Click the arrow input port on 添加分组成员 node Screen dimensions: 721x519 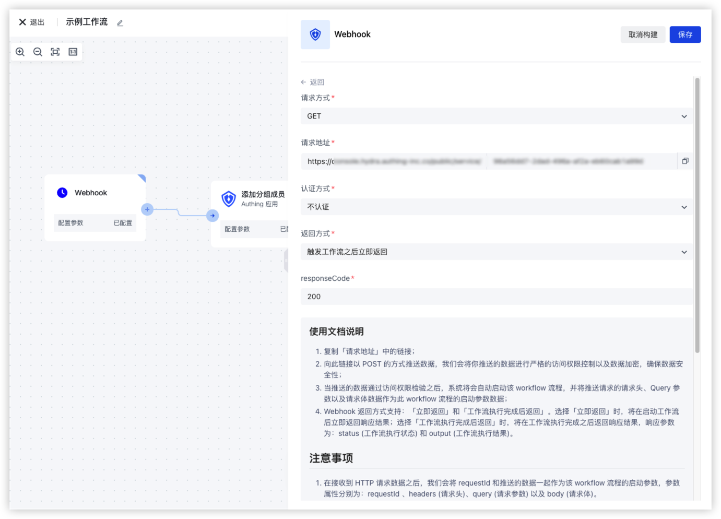(x=212, y=216)
